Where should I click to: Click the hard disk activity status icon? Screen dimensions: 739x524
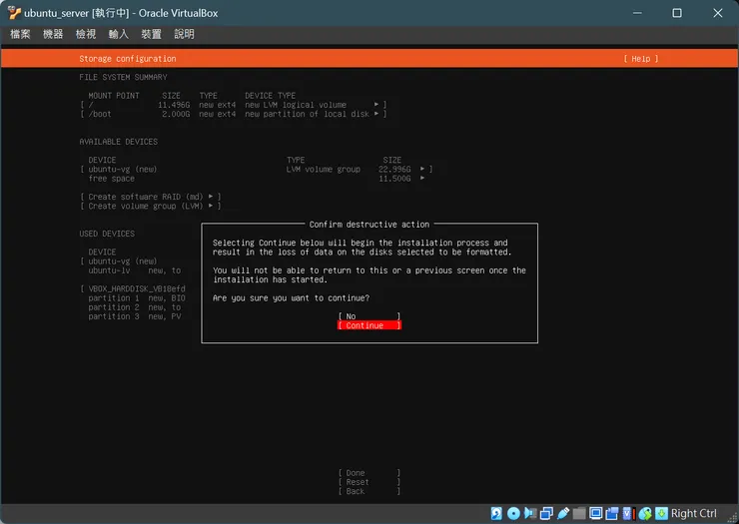[x=496, y=513]
